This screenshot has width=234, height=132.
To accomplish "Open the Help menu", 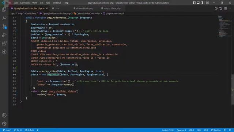I will pos(66,3).
